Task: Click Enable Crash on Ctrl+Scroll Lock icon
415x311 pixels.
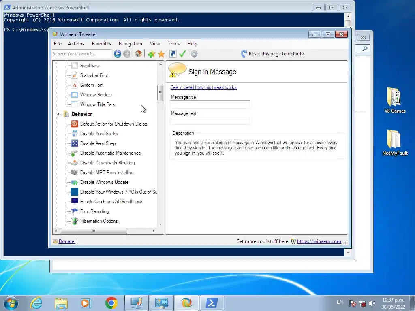Action: coord(75,202)
